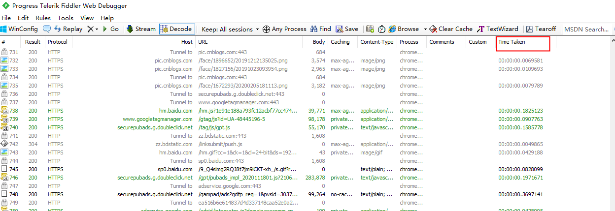Click the timer stopwatch icon
615x211 pixels.
[x=381, y=29]
